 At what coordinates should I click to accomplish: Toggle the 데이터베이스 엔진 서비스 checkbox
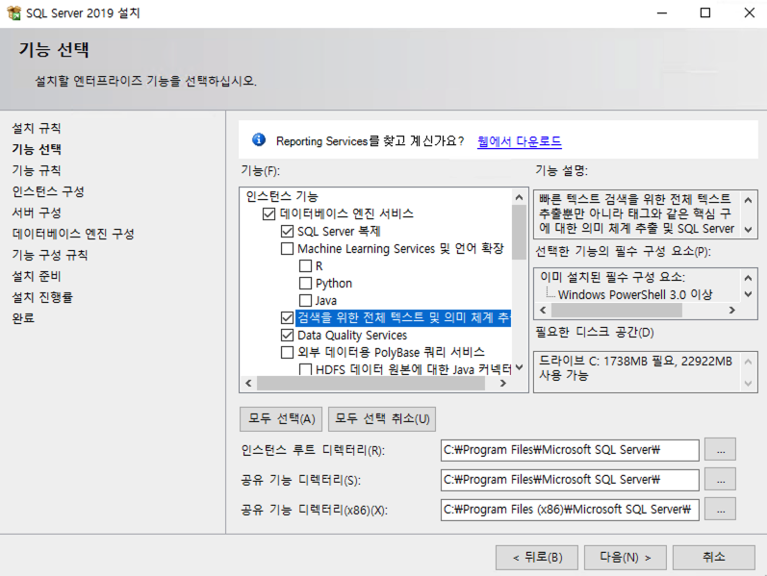pos(269,213)
